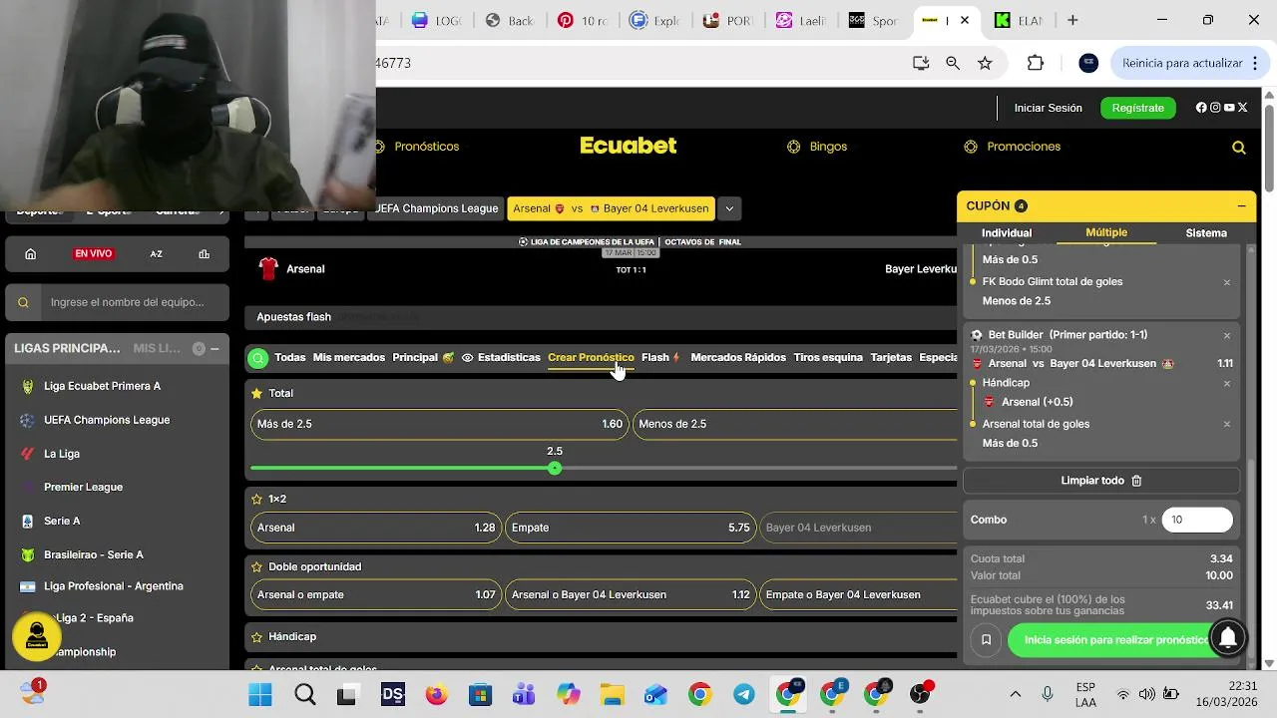The image size is (1277, 718).
Task: Open the A-Z sports list
Action: click(157, 254)
